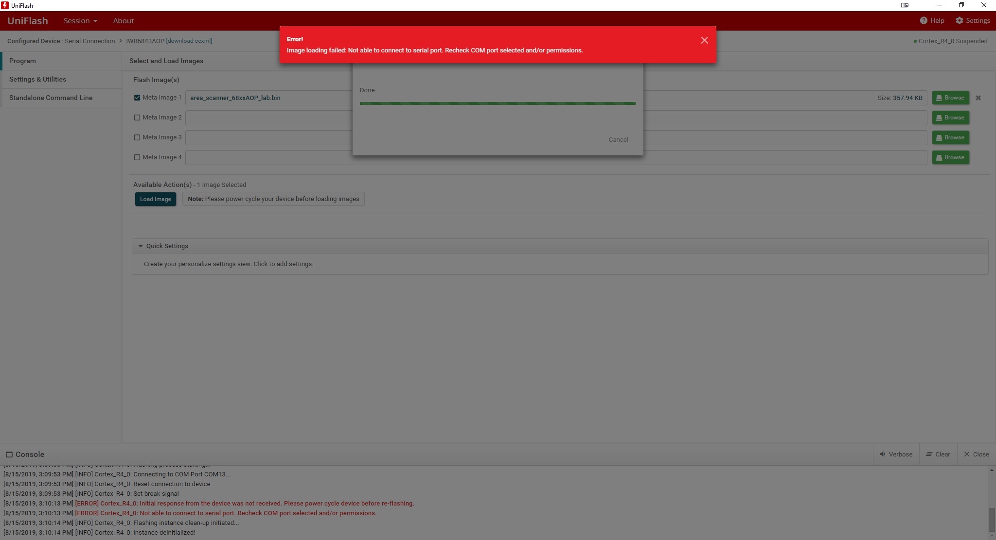Uncheck the Meta Image 1 checkbox
996x540 pixels.
coord(137,98)
